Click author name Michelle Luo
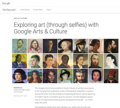The image size is (120, 108). [18, 88]
